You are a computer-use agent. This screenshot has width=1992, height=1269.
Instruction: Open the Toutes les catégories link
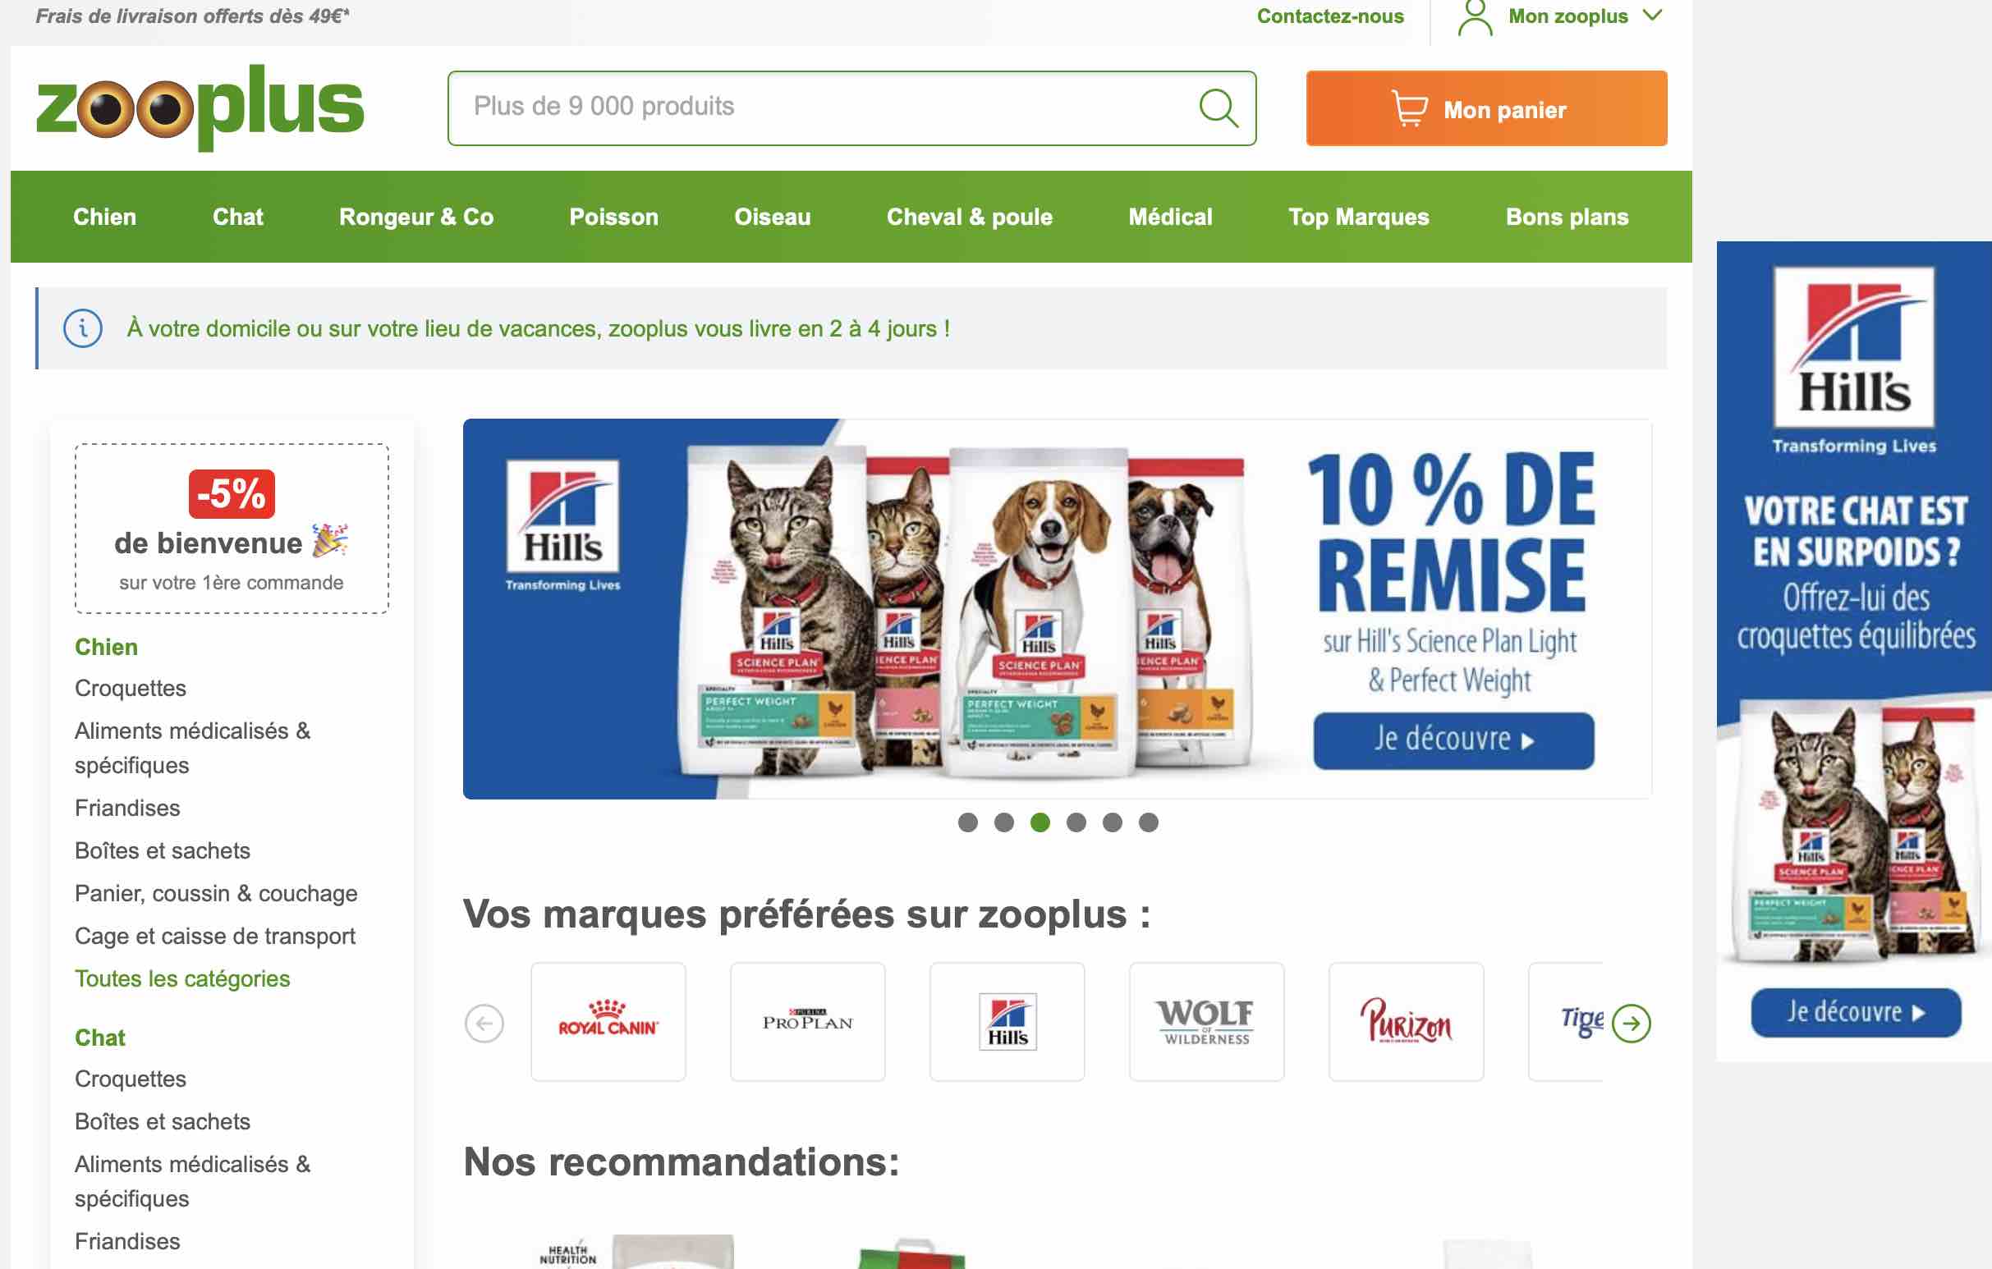pyautogui.click(x=182, y=978)
